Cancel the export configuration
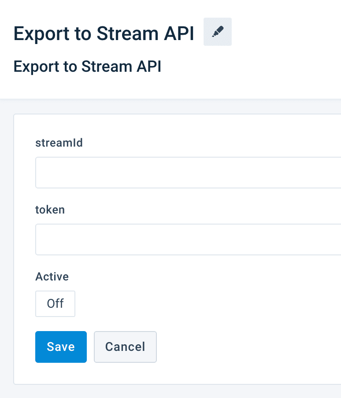Viewport: 341px width, 398px height. point(125,347)
